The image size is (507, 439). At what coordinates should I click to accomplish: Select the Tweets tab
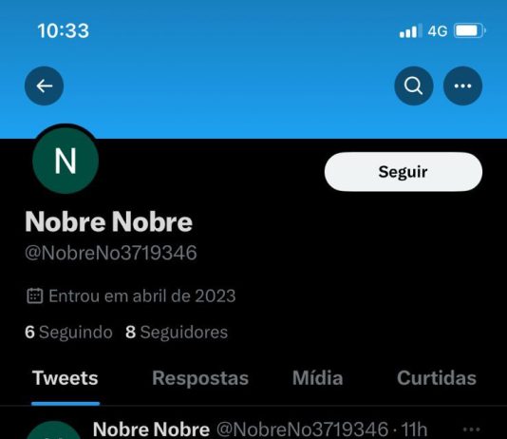tap(66, 378)
